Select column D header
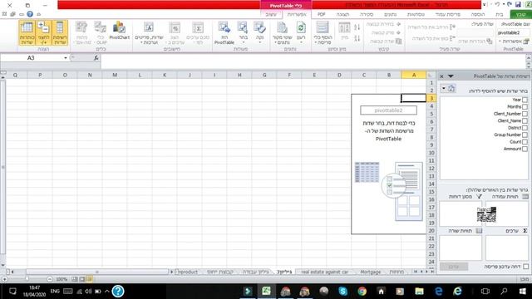532x299 pixels. pos(339,75)
